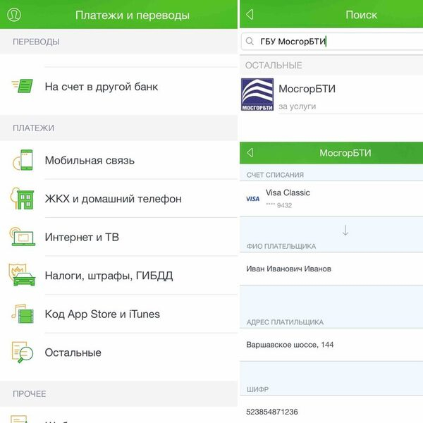Click the за услуги subtitle
423x423 pixels.
(297, 106)
